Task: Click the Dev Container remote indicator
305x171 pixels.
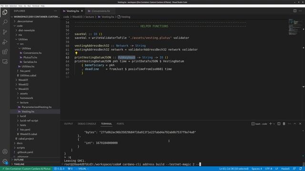Action: tap(26, 169)
